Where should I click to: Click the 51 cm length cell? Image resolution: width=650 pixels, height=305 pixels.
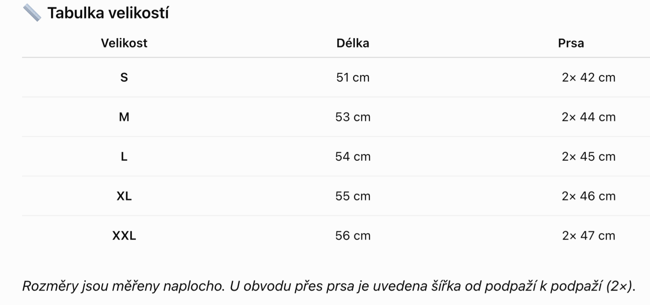pyautogui.click(x=353, y=77)
